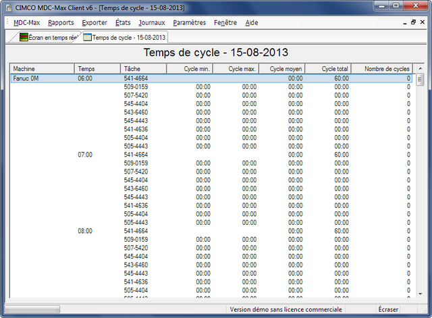Sort by Cycle total column header
This screenshot has height=318, width=432.
pos(328,69)
